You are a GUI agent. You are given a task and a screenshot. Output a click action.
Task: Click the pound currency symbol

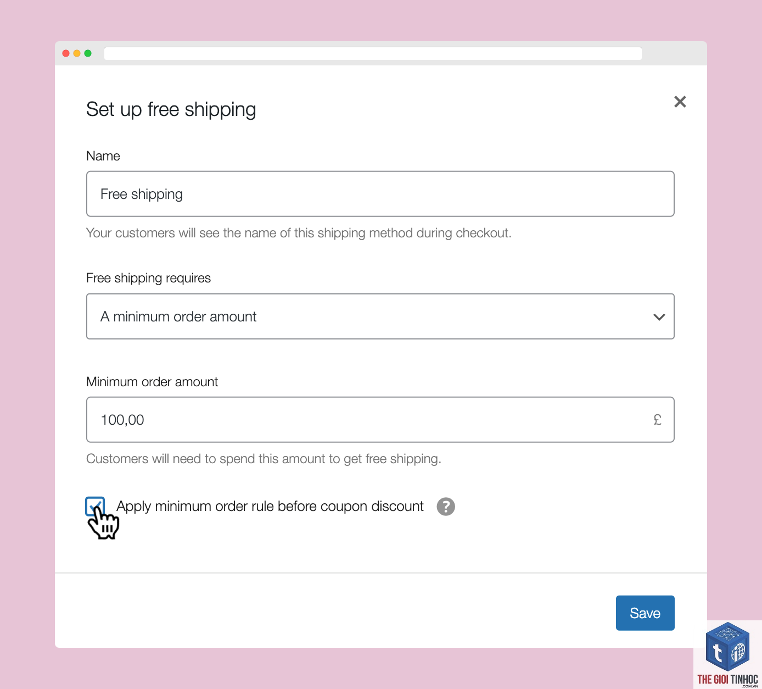[x=658, y=420]
